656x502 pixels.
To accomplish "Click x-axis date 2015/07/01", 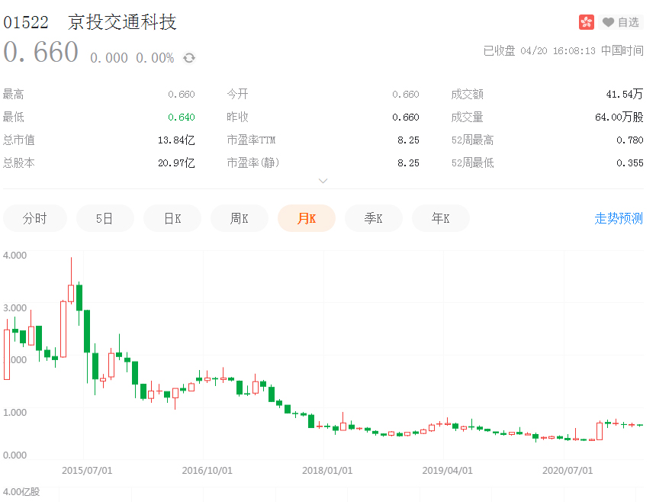I will [87, 471].
